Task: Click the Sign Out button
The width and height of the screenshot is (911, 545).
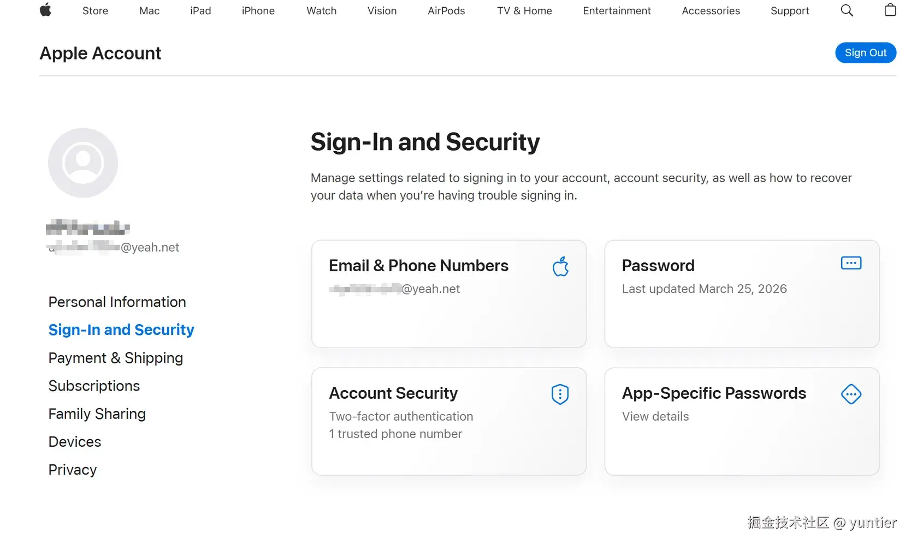Action: 866,52
